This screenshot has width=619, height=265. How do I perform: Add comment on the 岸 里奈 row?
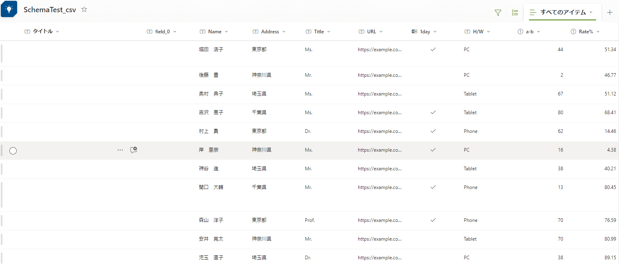(x=134, y=150)
